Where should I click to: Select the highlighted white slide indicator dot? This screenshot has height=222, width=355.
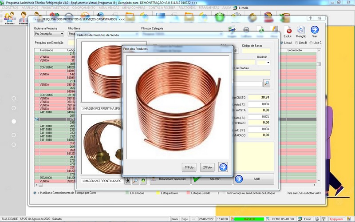coord(14,121)
